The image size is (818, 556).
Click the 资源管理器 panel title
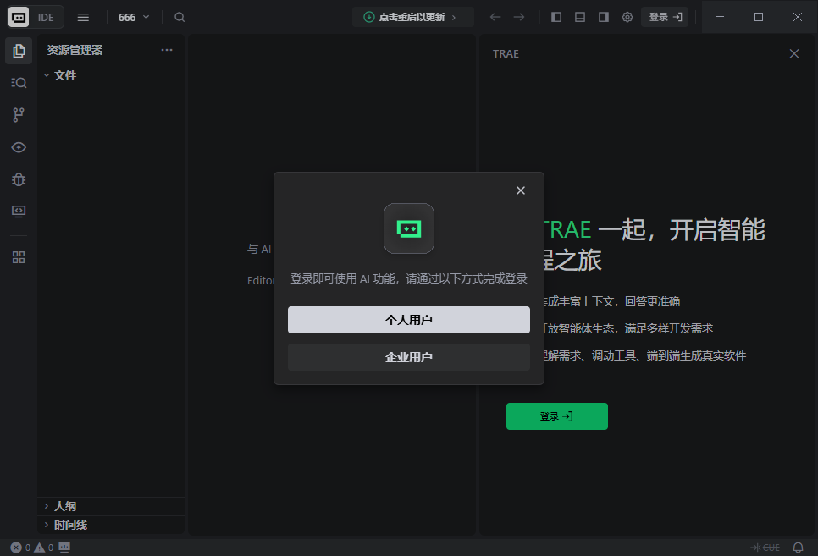tap(75, 50)
